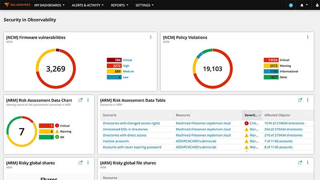Open Firmware vulnerabilities widget options menu
The height and width of the screenshot is (180, 320).
tap(151, 37)
